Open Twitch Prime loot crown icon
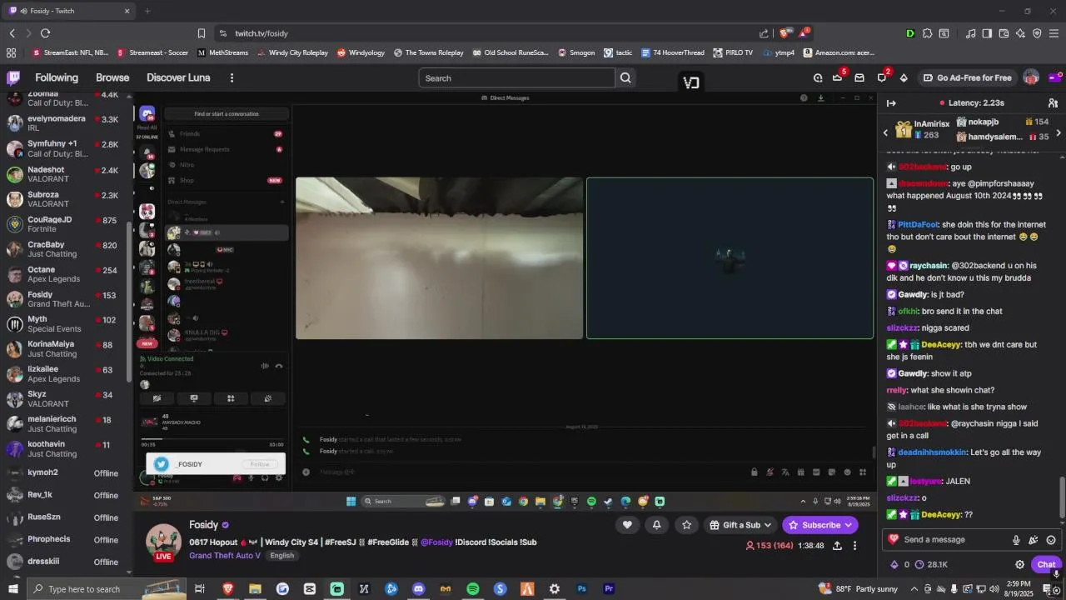 838,77
